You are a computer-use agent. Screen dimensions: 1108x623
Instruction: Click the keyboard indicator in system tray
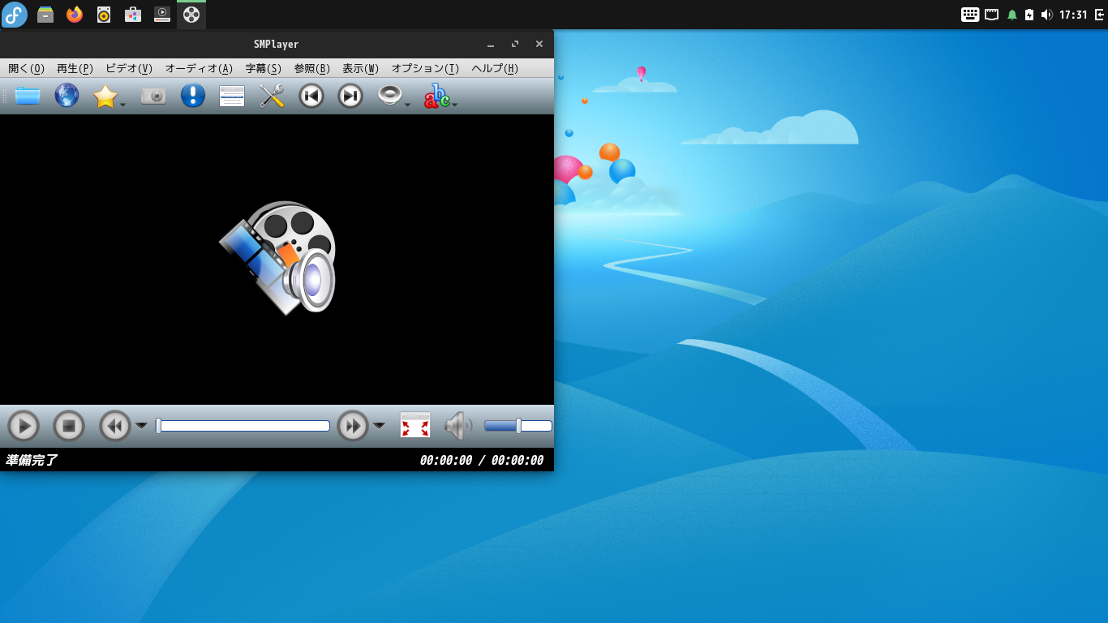pyautogui.click(x=970, y=15)
